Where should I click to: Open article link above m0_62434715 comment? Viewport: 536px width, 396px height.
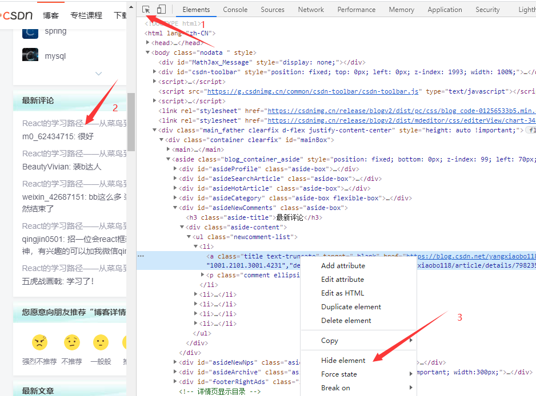74,123
